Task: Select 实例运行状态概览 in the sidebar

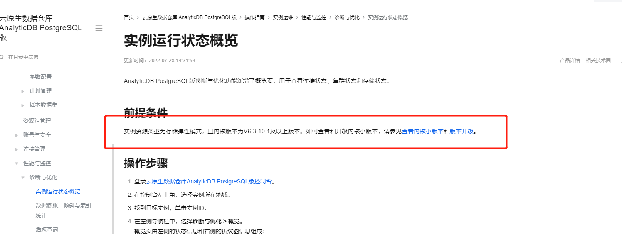Action: 58,191
